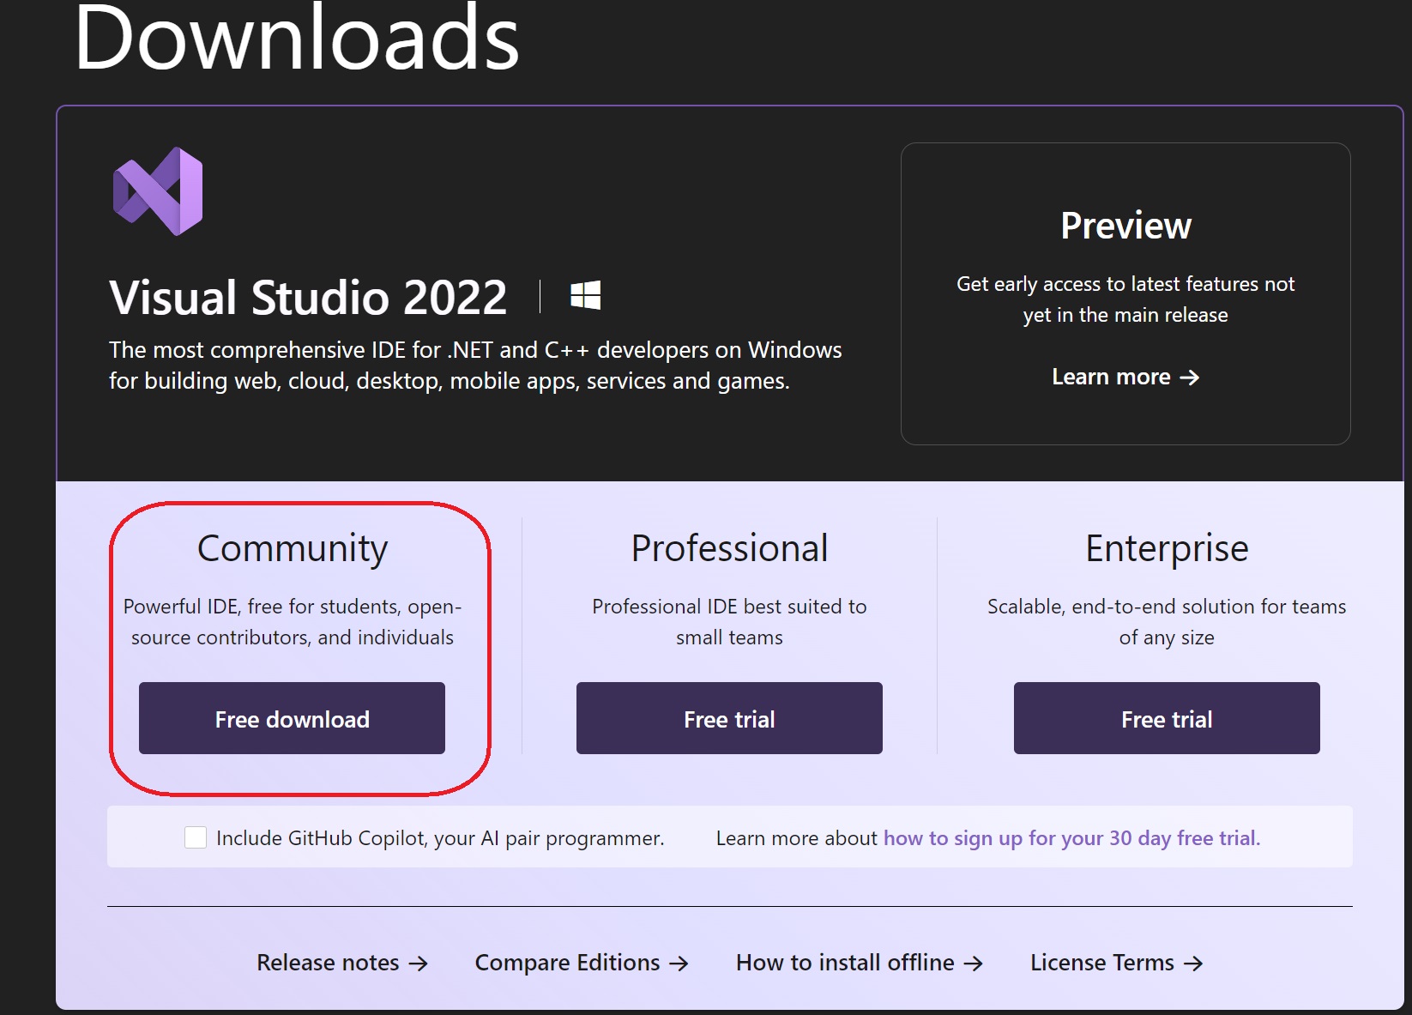Open the 30 day free trial sign-up link
1412x1015 pixels.
coord(1071,837)
